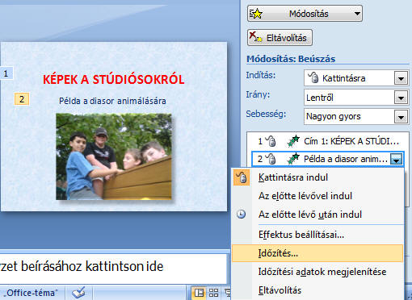Open the Időzítés… menu entry
Screen dimensions: 412x300
point(317,253)
